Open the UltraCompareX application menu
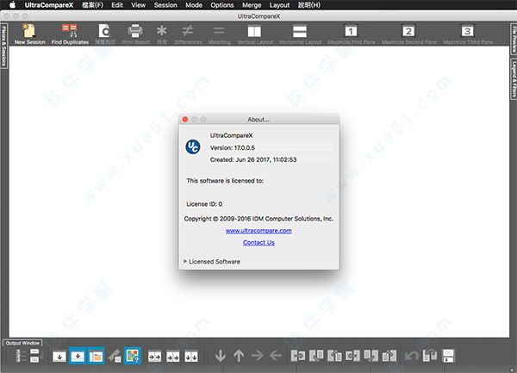 [49, 5]
